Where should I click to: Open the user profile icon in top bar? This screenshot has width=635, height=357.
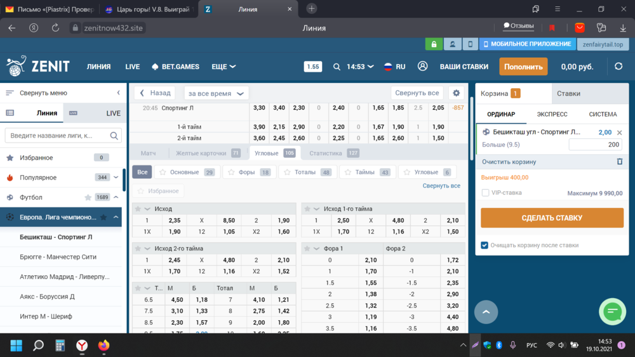(452, 44)
